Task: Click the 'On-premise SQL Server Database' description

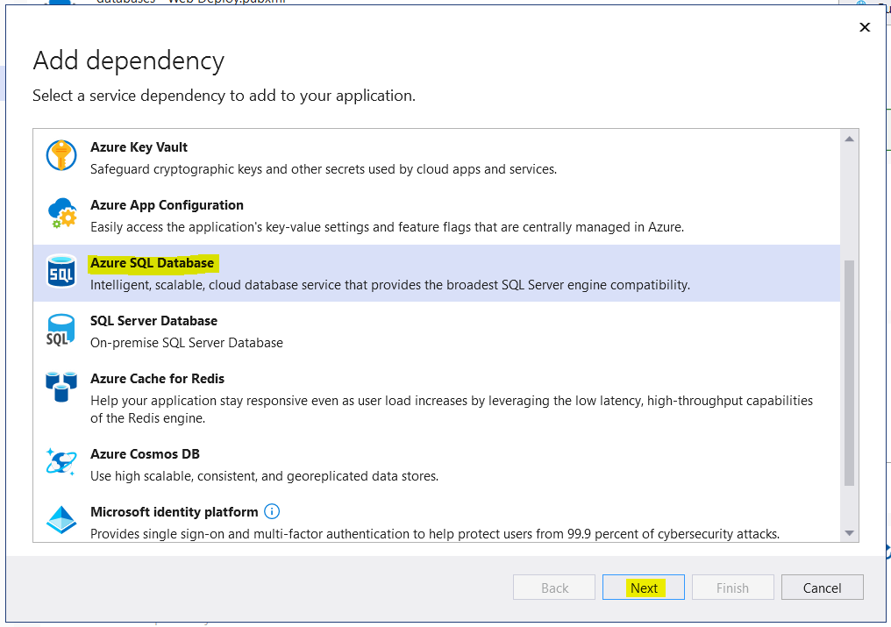Action: pyautogui.click(x=187, y=343)
